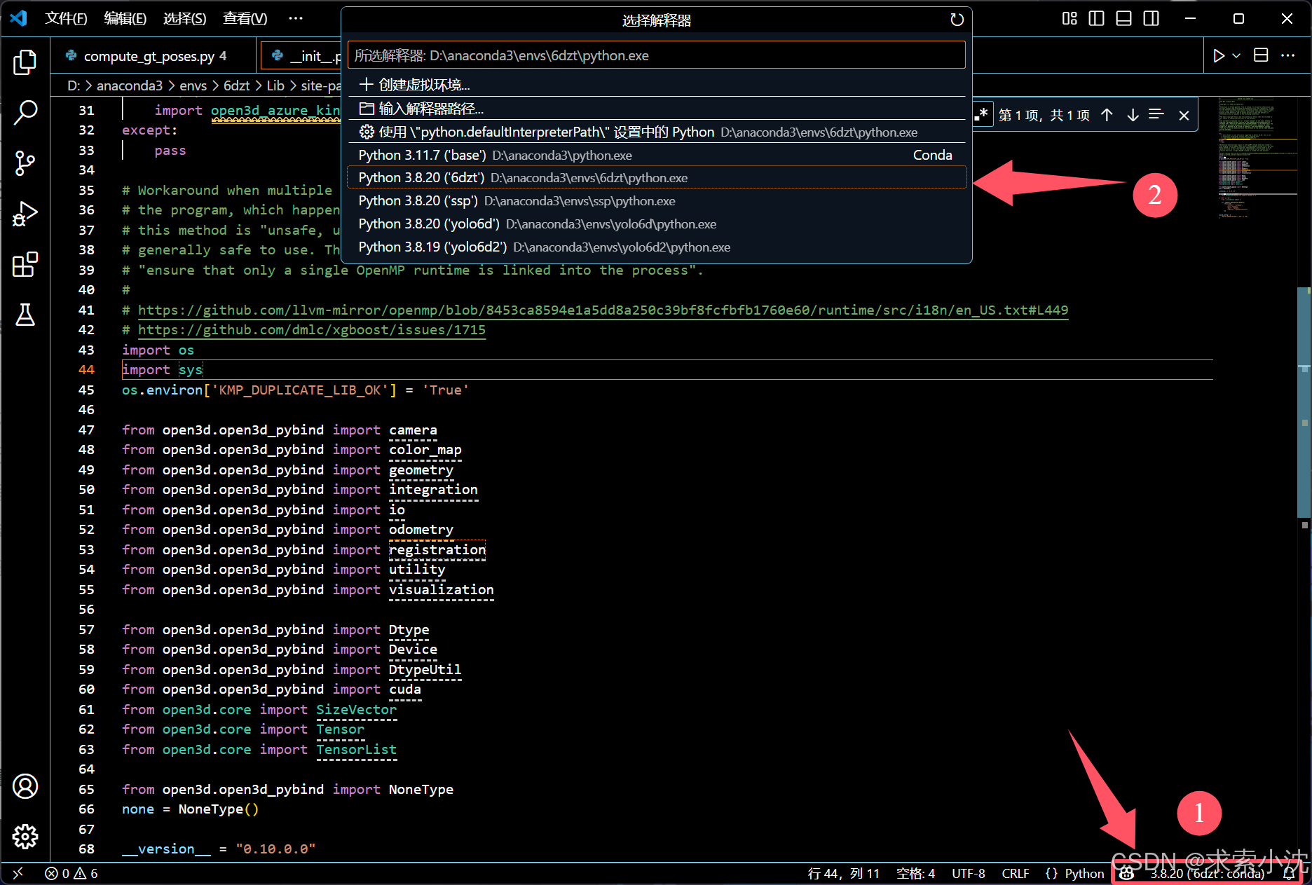Open the Manage settings gear

point(25,836)
